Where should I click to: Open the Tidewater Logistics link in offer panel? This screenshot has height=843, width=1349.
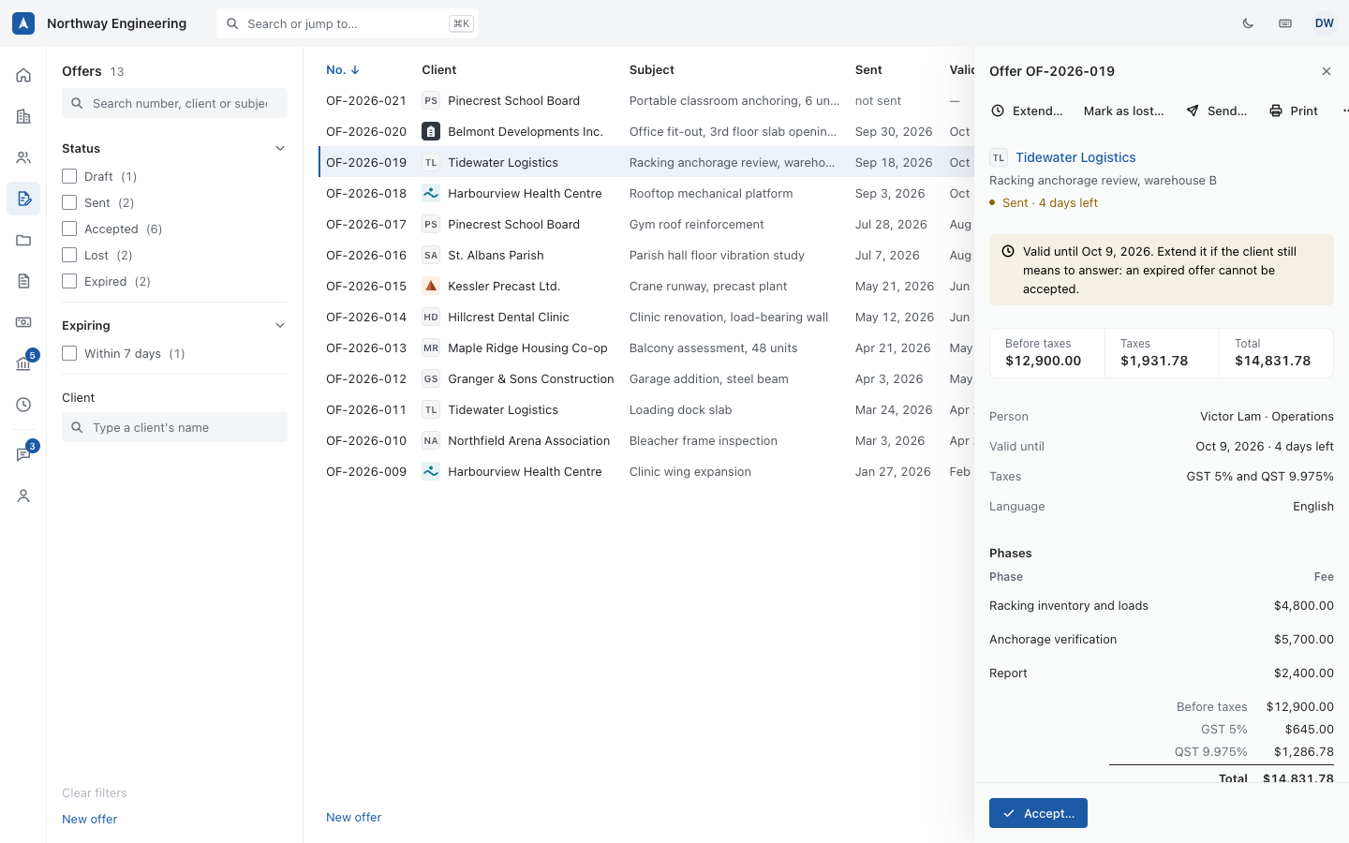tap(1075, 157)
